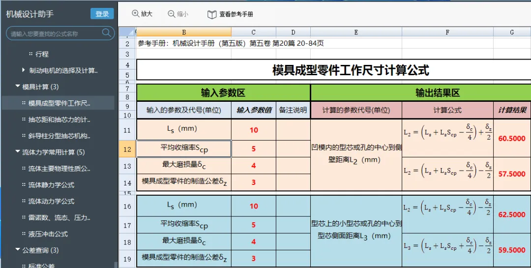Select row 16 header
This screenshot has height=268, width=531.
pos(127,207)
